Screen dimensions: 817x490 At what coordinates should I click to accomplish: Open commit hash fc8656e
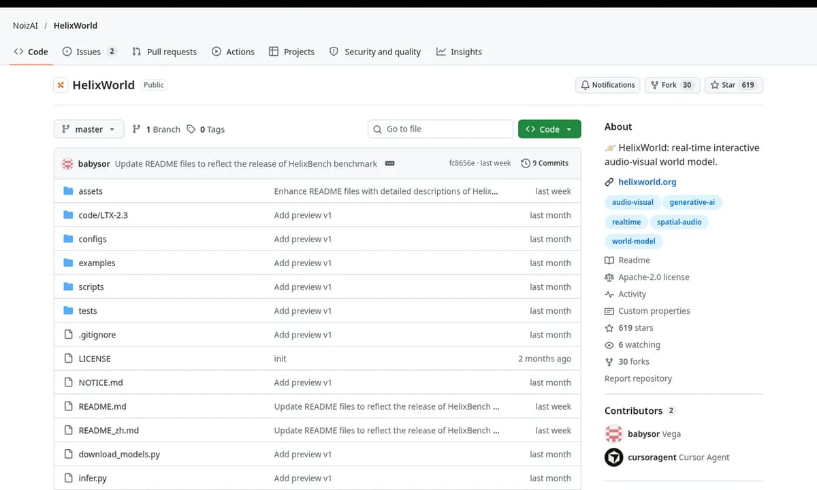click(x=462, y=163)
